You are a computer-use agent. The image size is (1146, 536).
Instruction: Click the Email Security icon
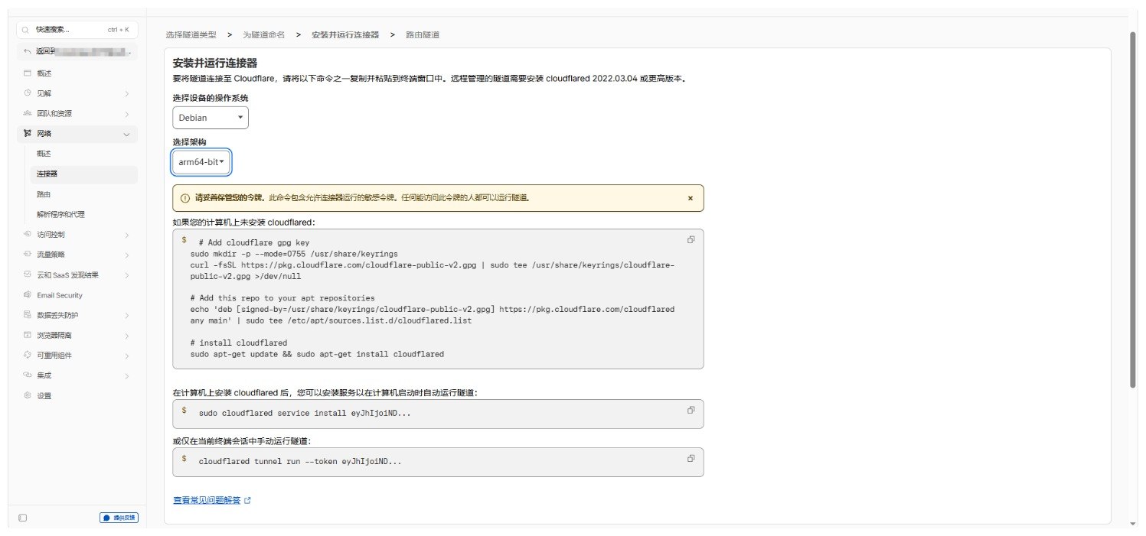[x=28, y=295]
